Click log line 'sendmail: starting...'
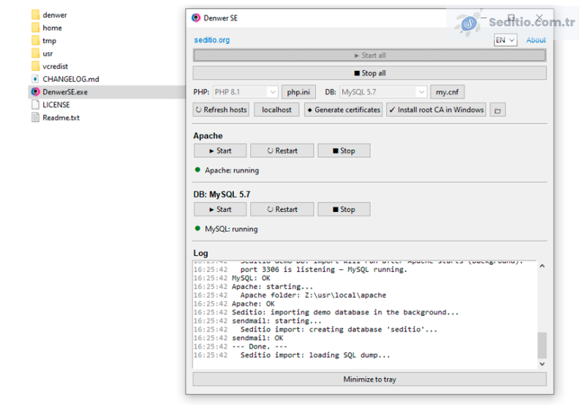Viewport: 585px width, 405px height. point(276,321)
